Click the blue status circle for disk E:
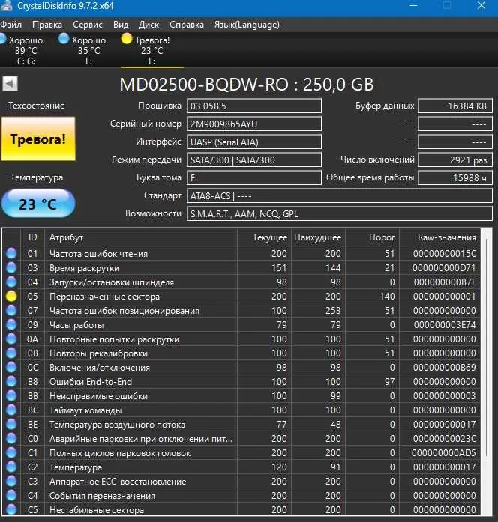The image size is (498, 522). pyautogui.click(x=63, y=39)
